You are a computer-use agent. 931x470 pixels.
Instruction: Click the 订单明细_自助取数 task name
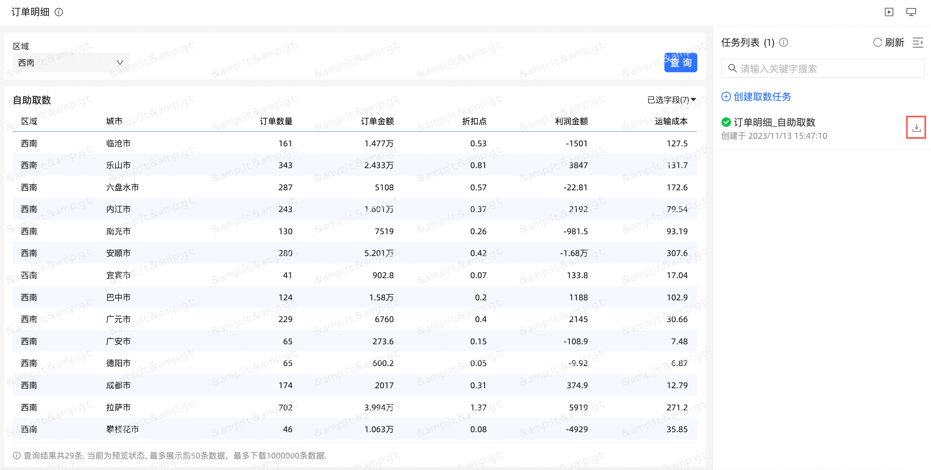(775, 122)
